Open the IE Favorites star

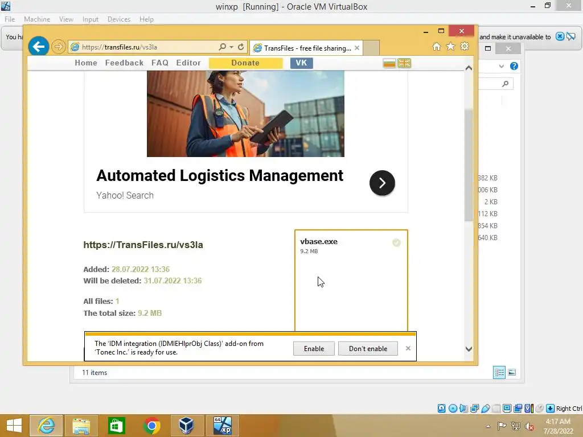point(450,47)
